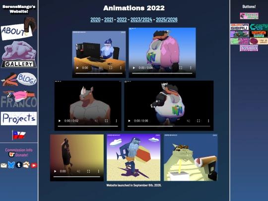Open the shark surfer animation thumbnail

[134, 157]
